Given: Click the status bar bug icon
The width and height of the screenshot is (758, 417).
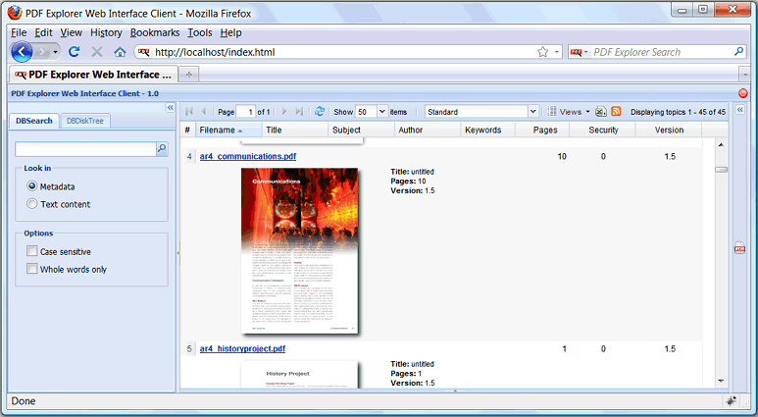Looking at the screenshot, I should (x=731, y=400).
